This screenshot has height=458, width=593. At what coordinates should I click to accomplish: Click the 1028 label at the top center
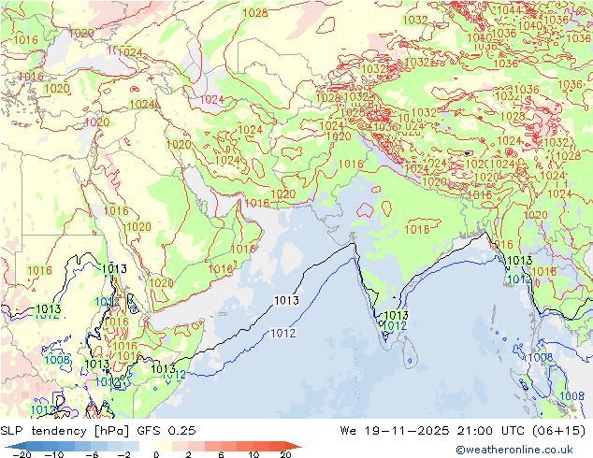point(255,13)
